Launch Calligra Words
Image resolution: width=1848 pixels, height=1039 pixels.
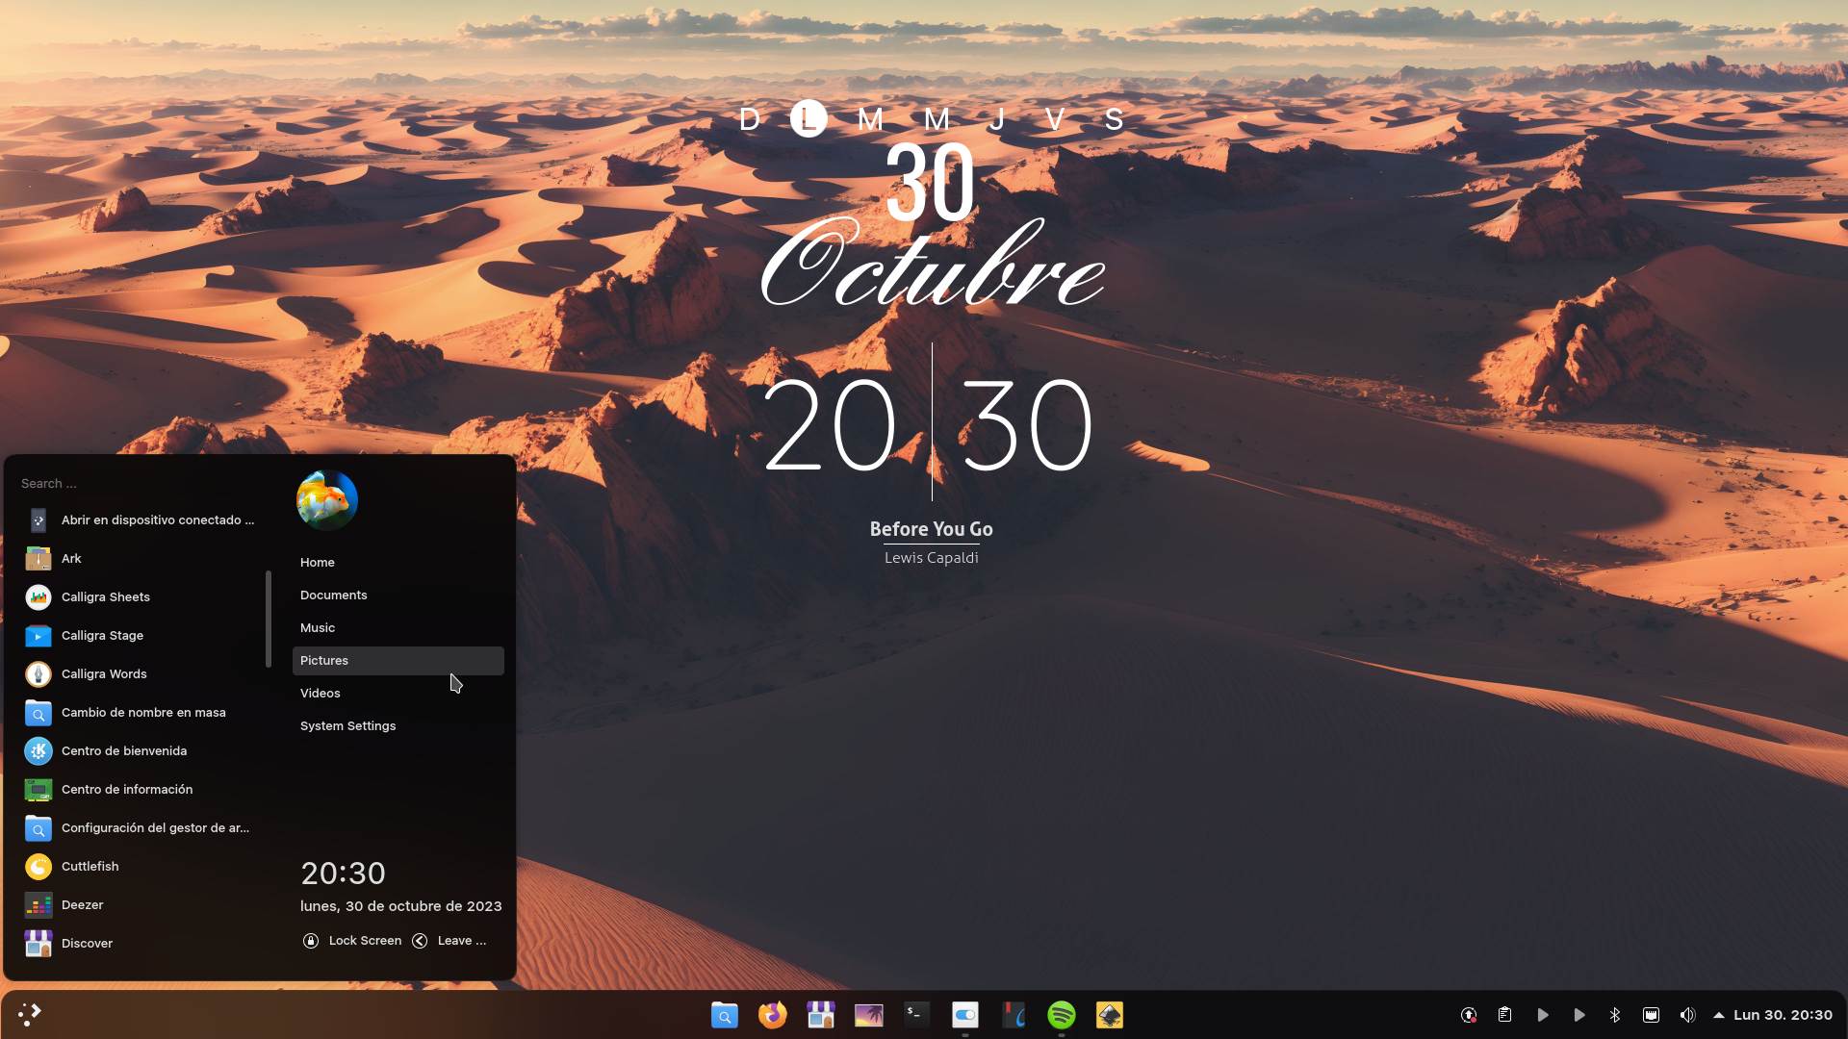[142, 674]
